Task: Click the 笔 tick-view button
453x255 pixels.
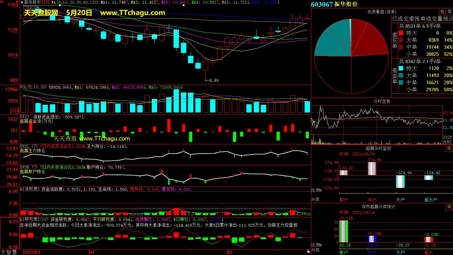Action: 449,12
